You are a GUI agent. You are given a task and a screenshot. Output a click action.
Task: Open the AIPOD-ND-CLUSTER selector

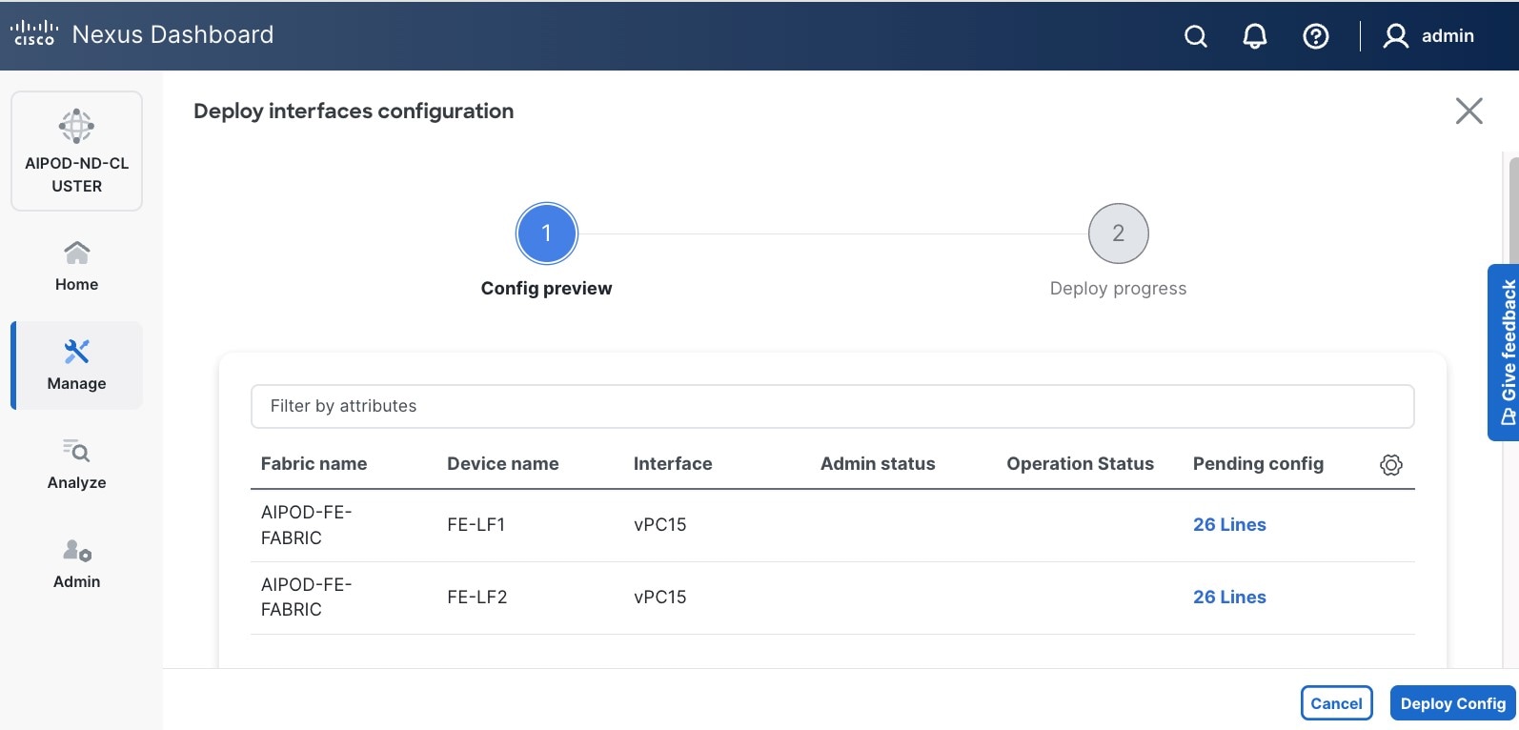coord(76,151)
